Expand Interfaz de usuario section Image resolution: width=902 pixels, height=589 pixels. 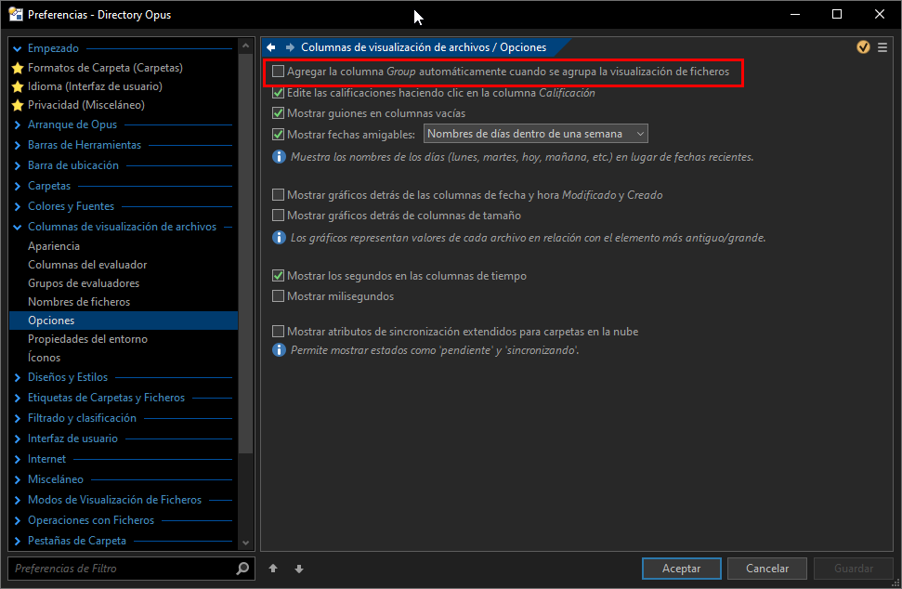tap(18, 438)
